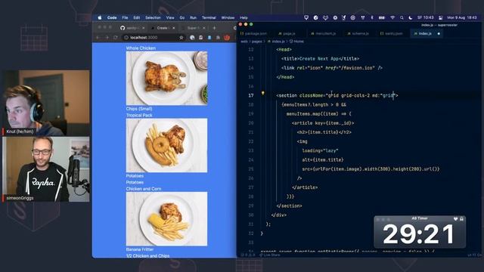Open the Wi-Fi status menu
The height and width of the screenshot is (272, 484).
(x=392, y=18)
